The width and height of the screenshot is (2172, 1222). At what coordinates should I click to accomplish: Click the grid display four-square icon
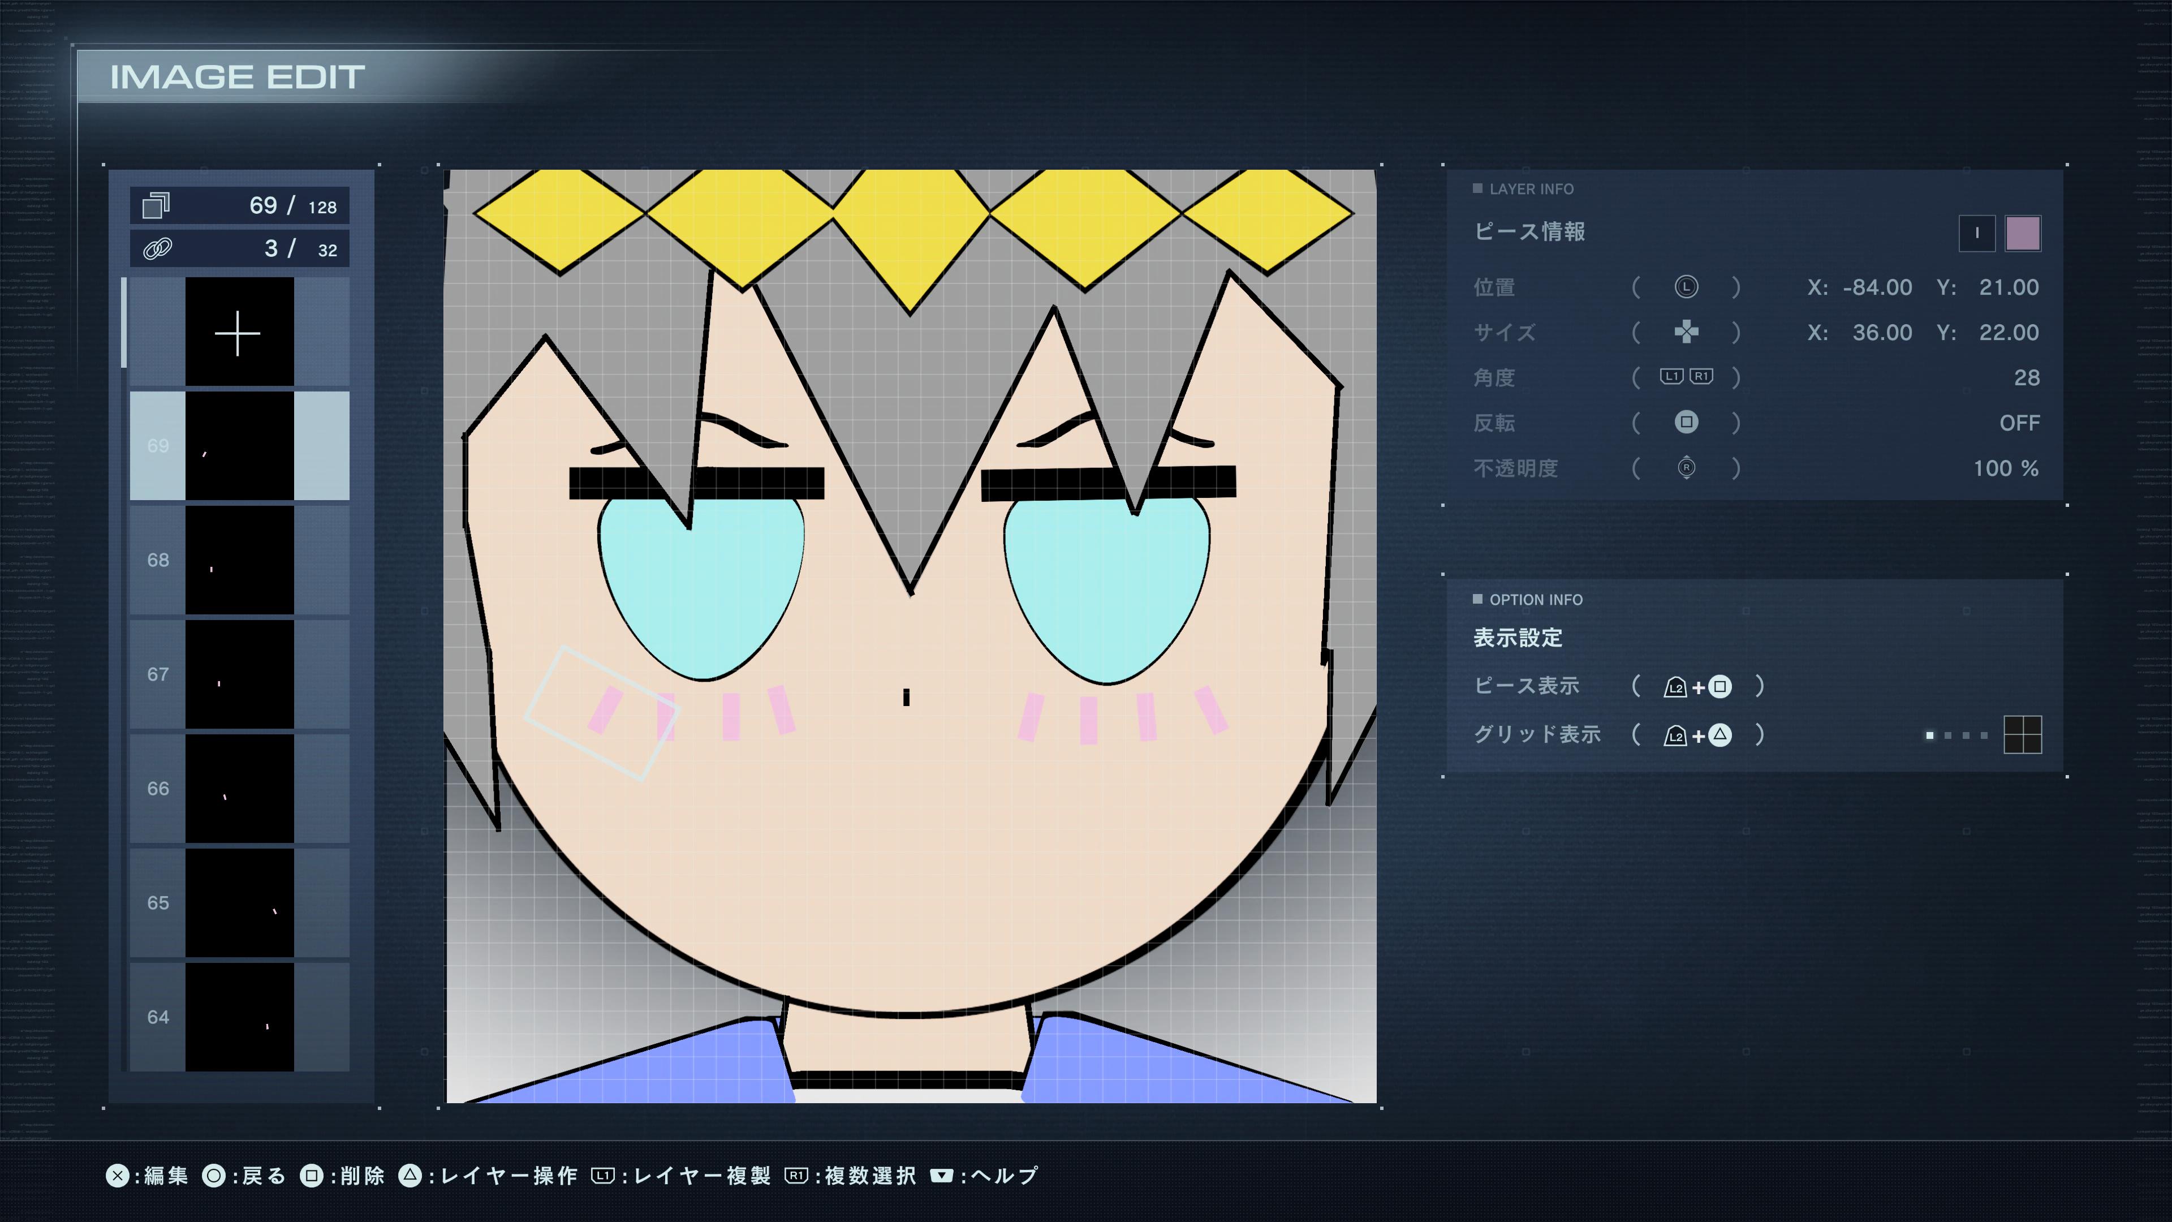tap(2023, 734)
